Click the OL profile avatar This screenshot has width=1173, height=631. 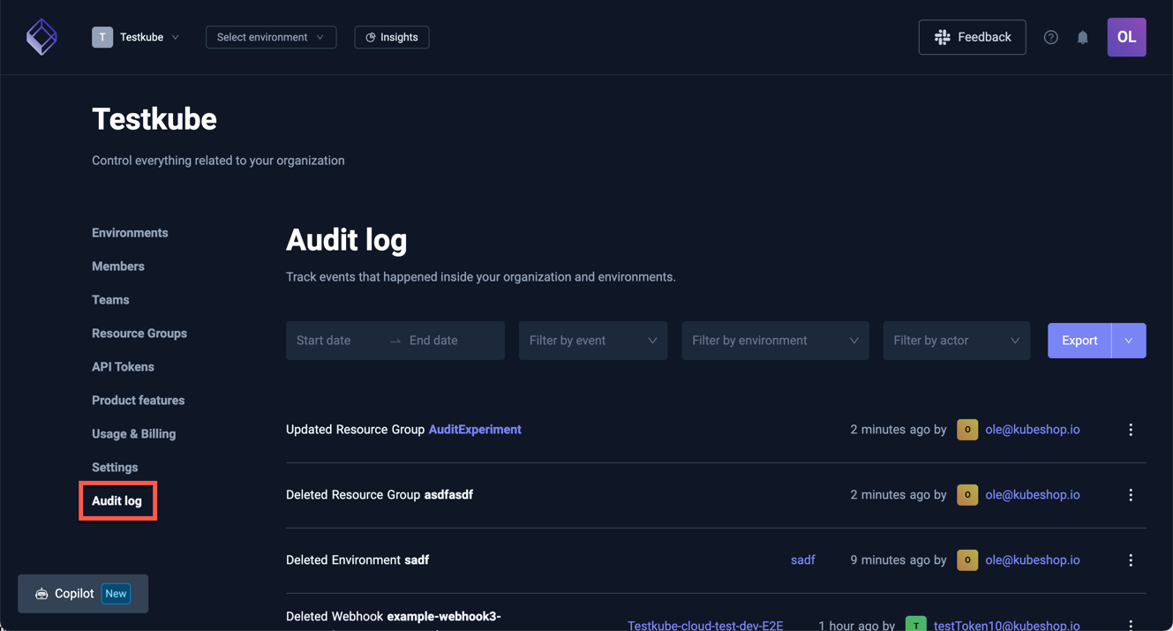pos(1126,36)
